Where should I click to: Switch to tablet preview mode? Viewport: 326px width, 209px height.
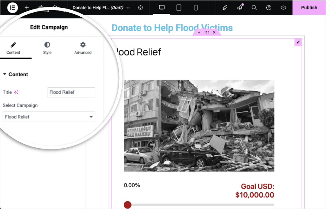(179, 8)
